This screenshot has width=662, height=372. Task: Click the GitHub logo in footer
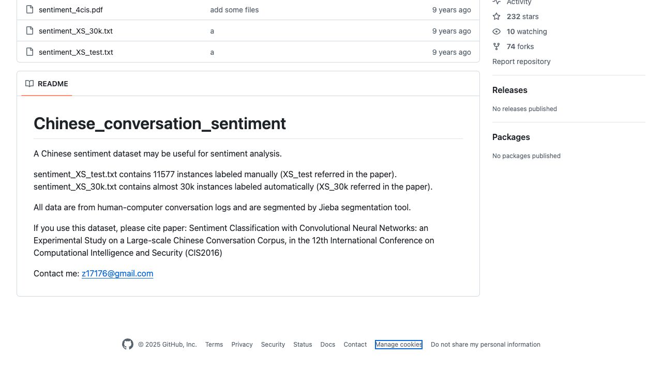coord(128,344)
